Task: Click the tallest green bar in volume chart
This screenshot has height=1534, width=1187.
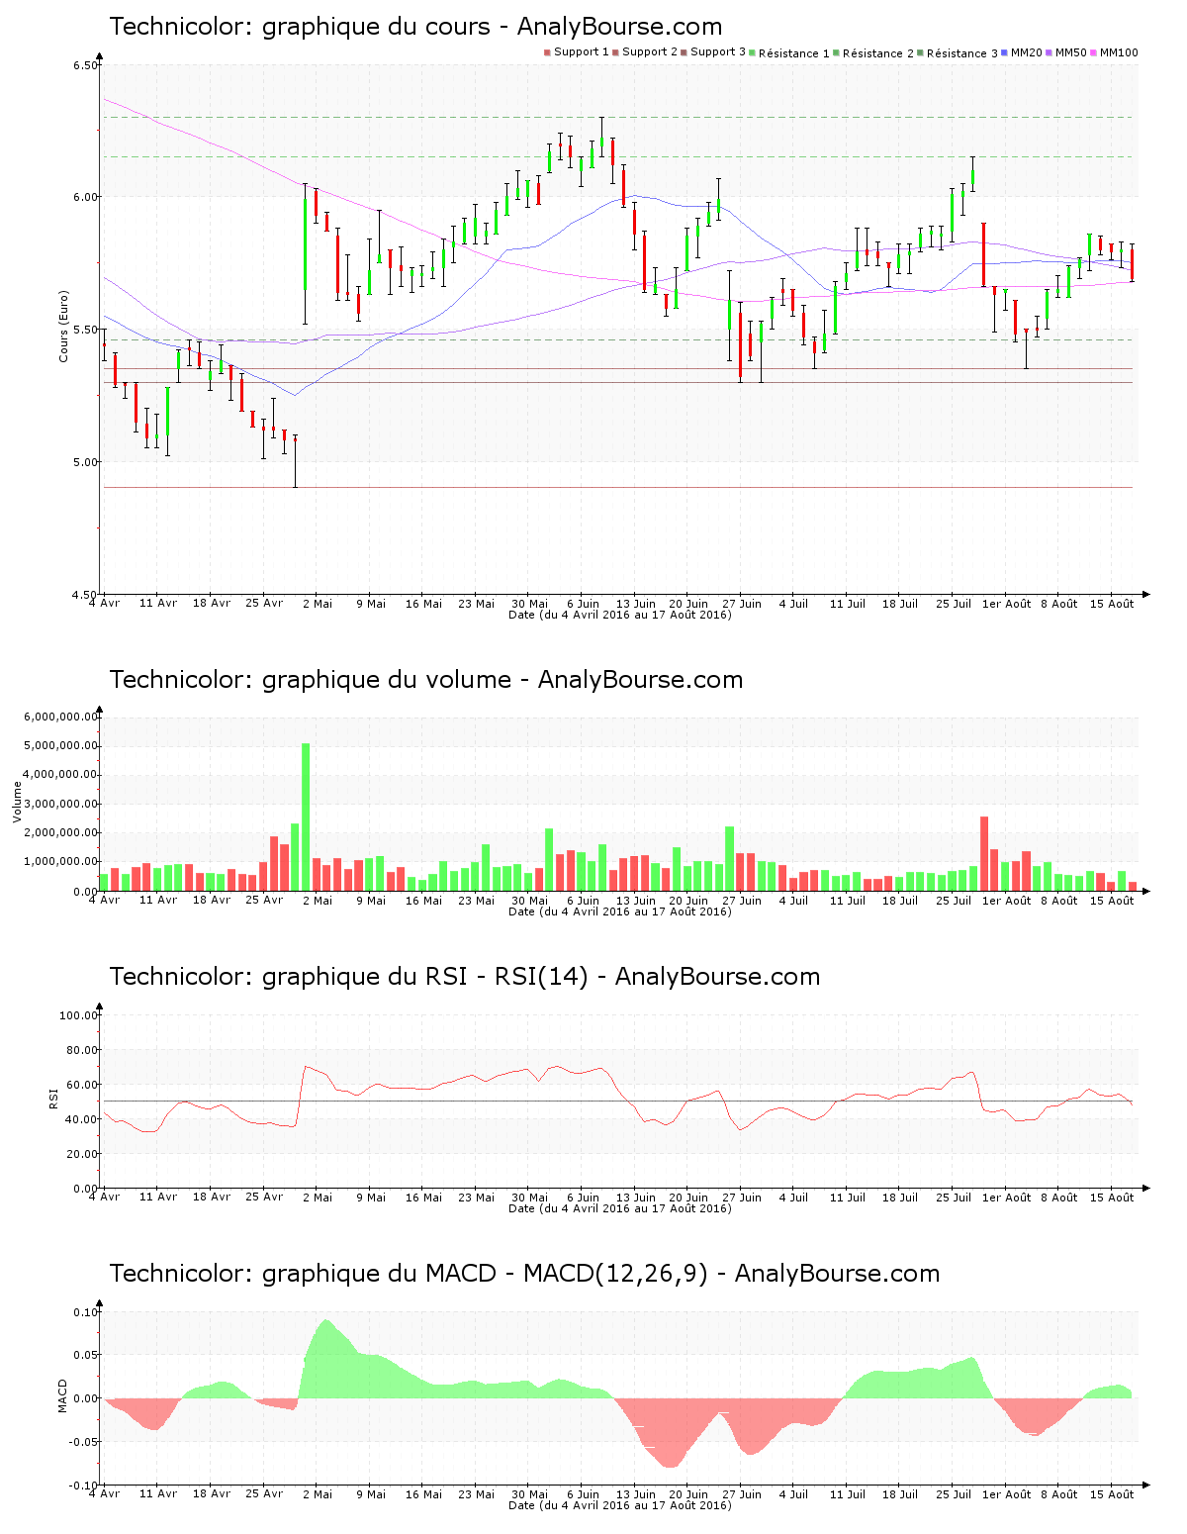Action: point(306,817)
